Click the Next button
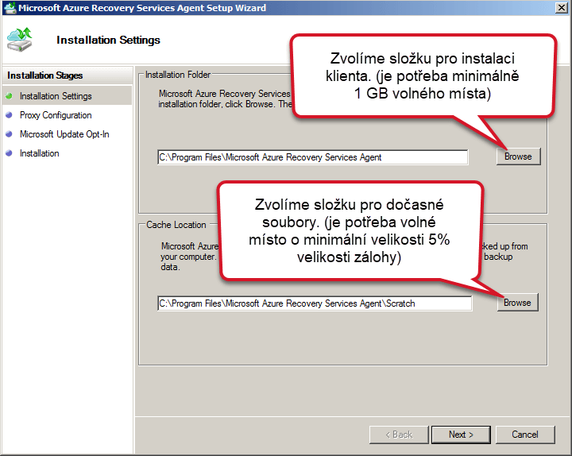572x456 pixels. point(461,435)
